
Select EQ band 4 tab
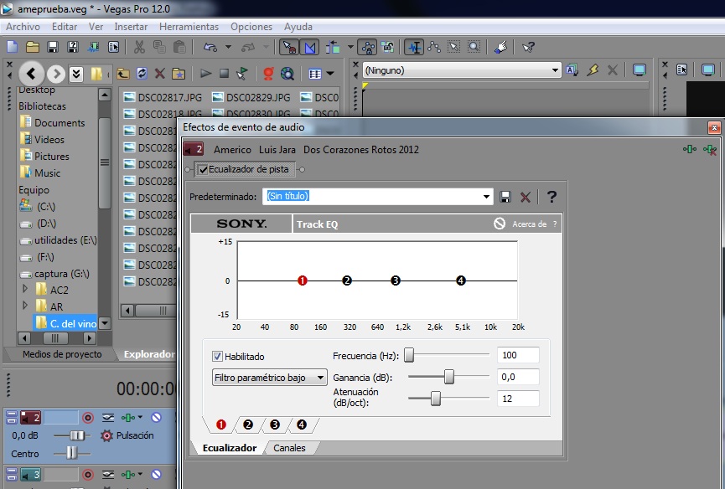[x=302, y=425]
